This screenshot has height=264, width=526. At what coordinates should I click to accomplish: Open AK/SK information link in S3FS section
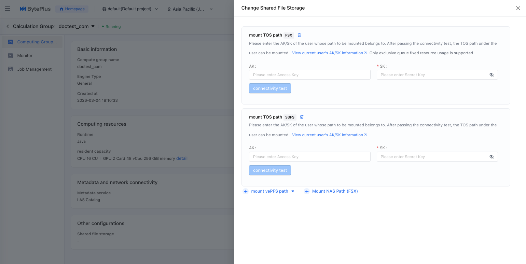coord(329,135)
